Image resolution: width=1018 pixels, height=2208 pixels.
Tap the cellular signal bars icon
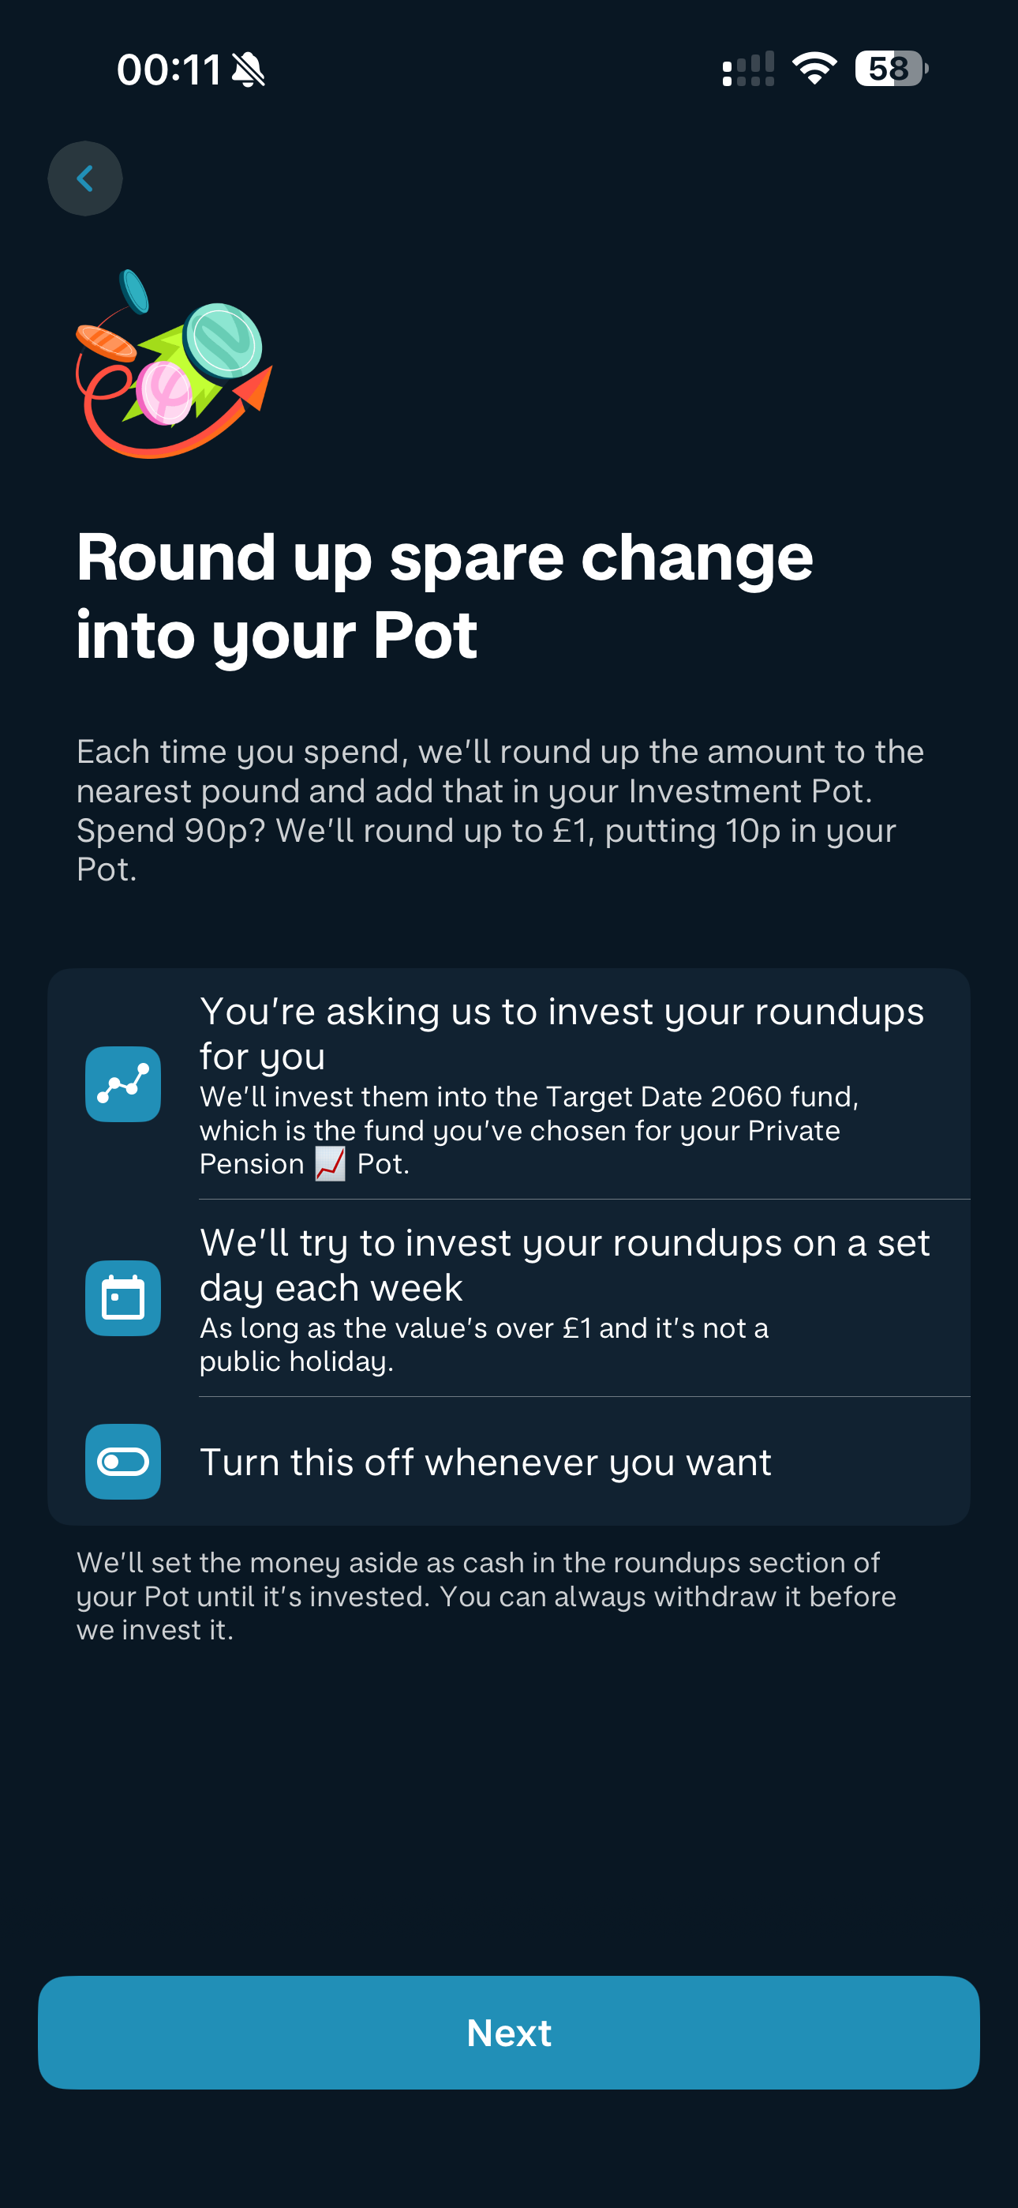tap(748, 69)
